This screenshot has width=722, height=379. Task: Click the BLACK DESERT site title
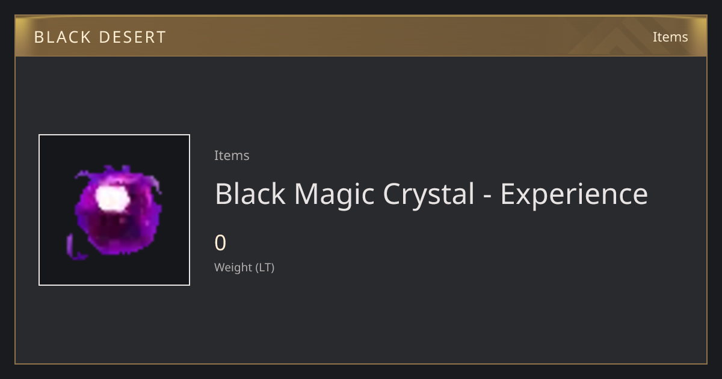(x=100, y=37)
